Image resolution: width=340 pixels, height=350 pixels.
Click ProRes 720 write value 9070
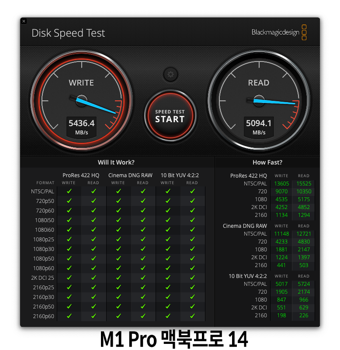pos(281,191)
